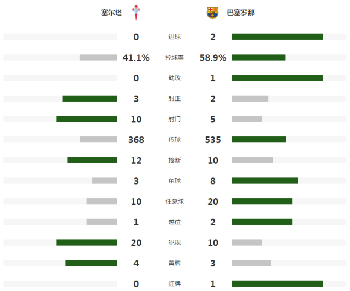350x291 pixels.
Task: Click Barcelona's green 进球 bar
Action: pos(277,37)
